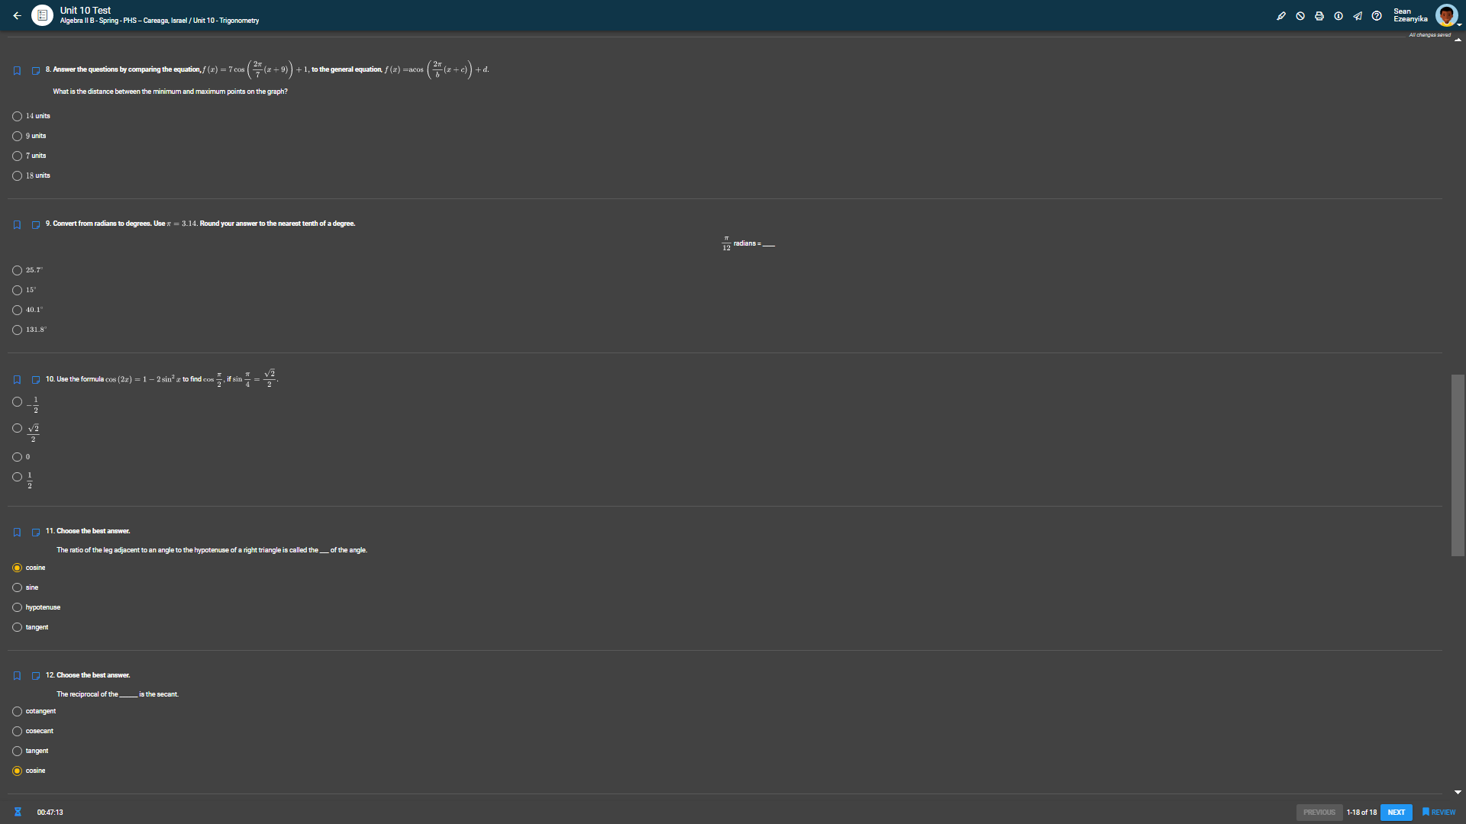This screenshot has height=824, width=1466.
Task: Click the PREVIOUS page button
Action: 1319,813
